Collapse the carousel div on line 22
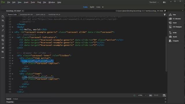Viewport: 185px width, 104px height. 12,32
